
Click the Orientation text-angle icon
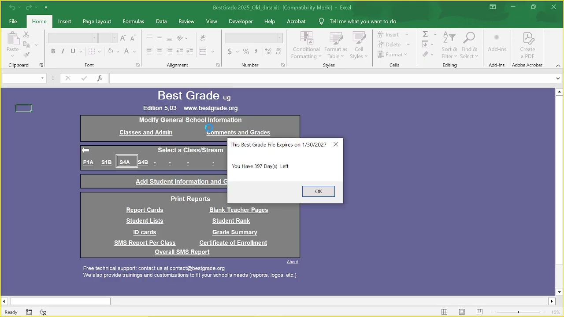click(x=180, y=38)
